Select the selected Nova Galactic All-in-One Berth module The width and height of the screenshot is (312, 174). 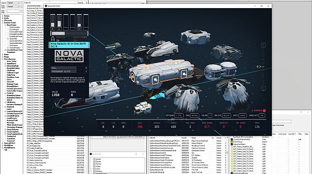point(161,74)
